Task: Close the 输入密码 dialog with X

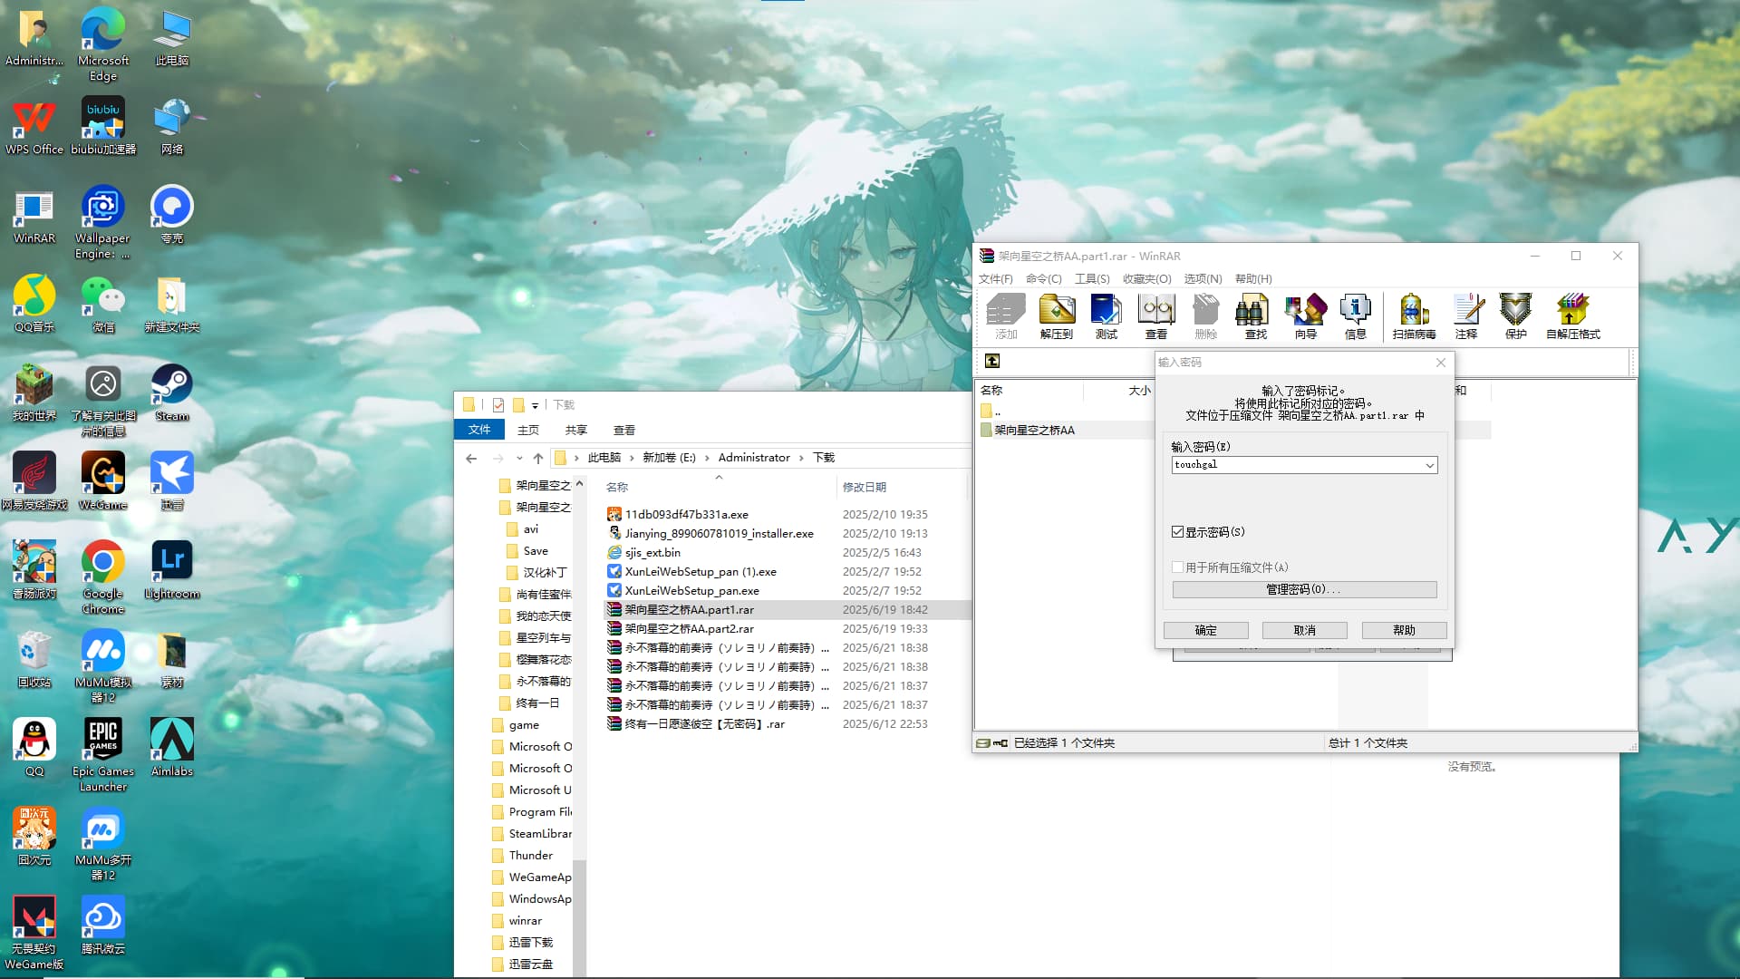Action: [1441, 363]
